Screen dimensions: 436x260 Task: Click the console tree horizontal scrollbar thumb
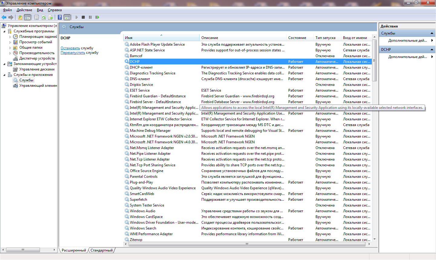[x=23, y=250]
